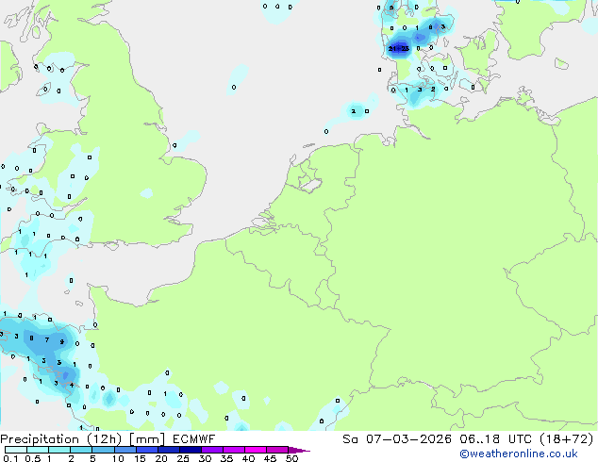Click the 40–45 mm magenta legend swatch

(x=256, y=450)
